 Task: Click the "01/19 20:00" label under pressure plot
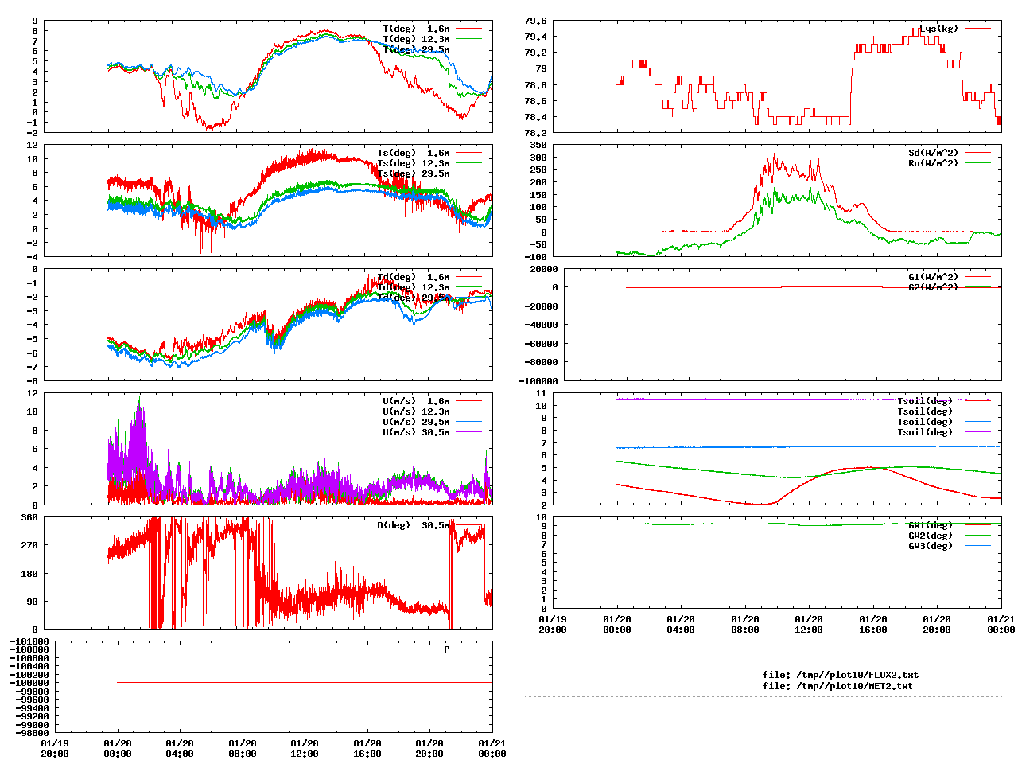[x=55, y=749]
